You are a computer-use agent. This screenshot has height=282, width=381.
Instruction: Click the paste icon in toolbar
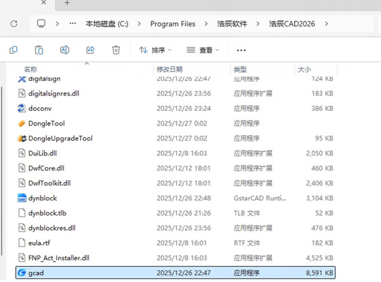(39, 50)
